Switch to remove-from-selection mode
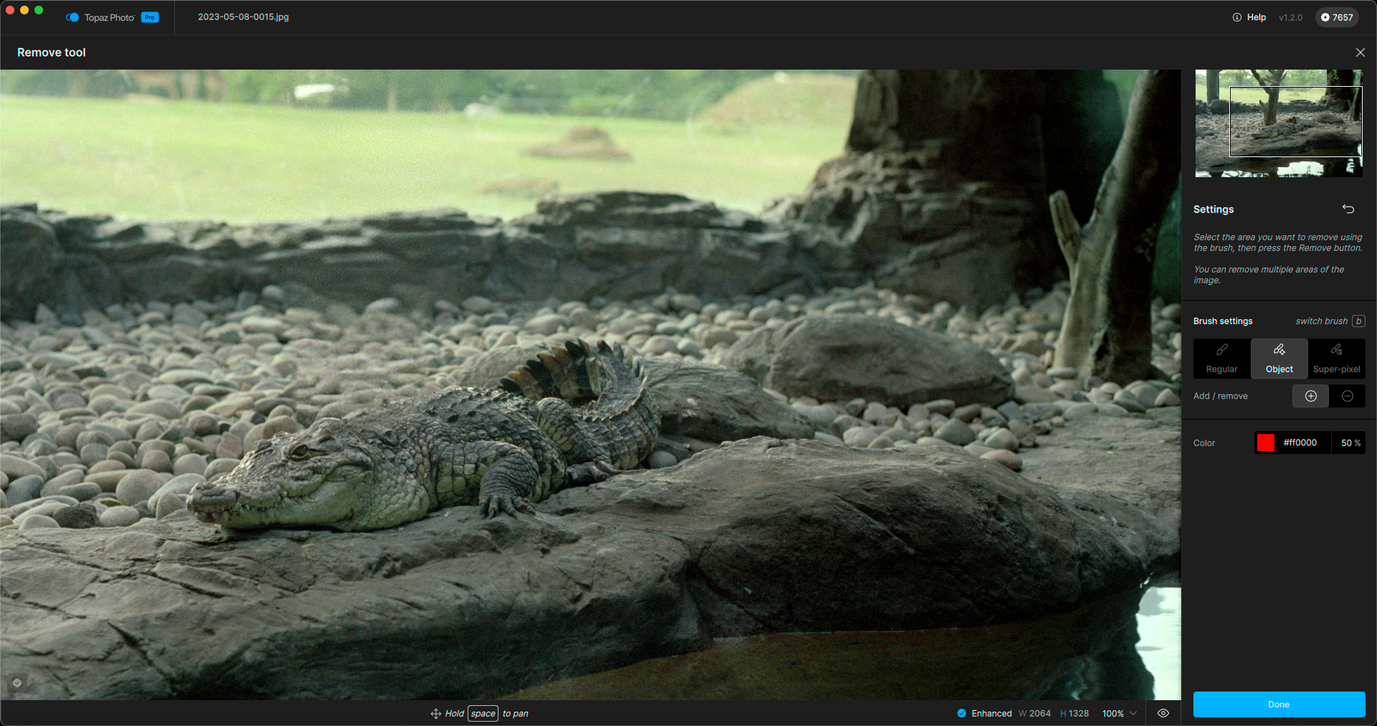 point(1347,396)
